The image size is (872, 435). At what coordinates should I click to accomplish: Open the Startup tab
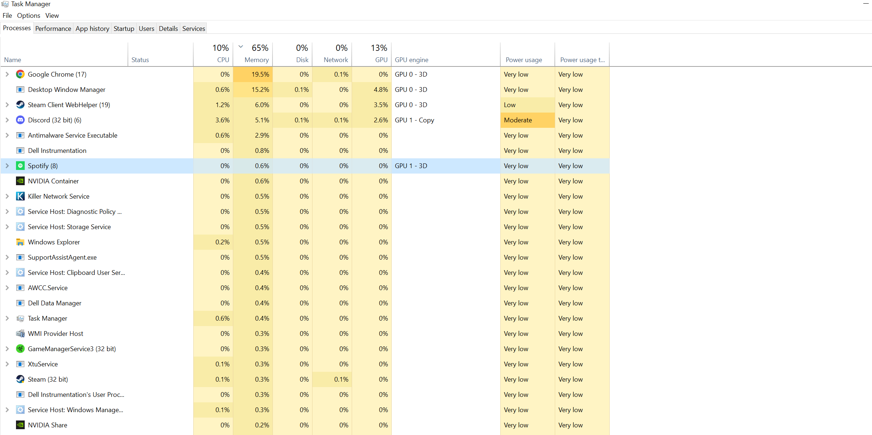124,29
